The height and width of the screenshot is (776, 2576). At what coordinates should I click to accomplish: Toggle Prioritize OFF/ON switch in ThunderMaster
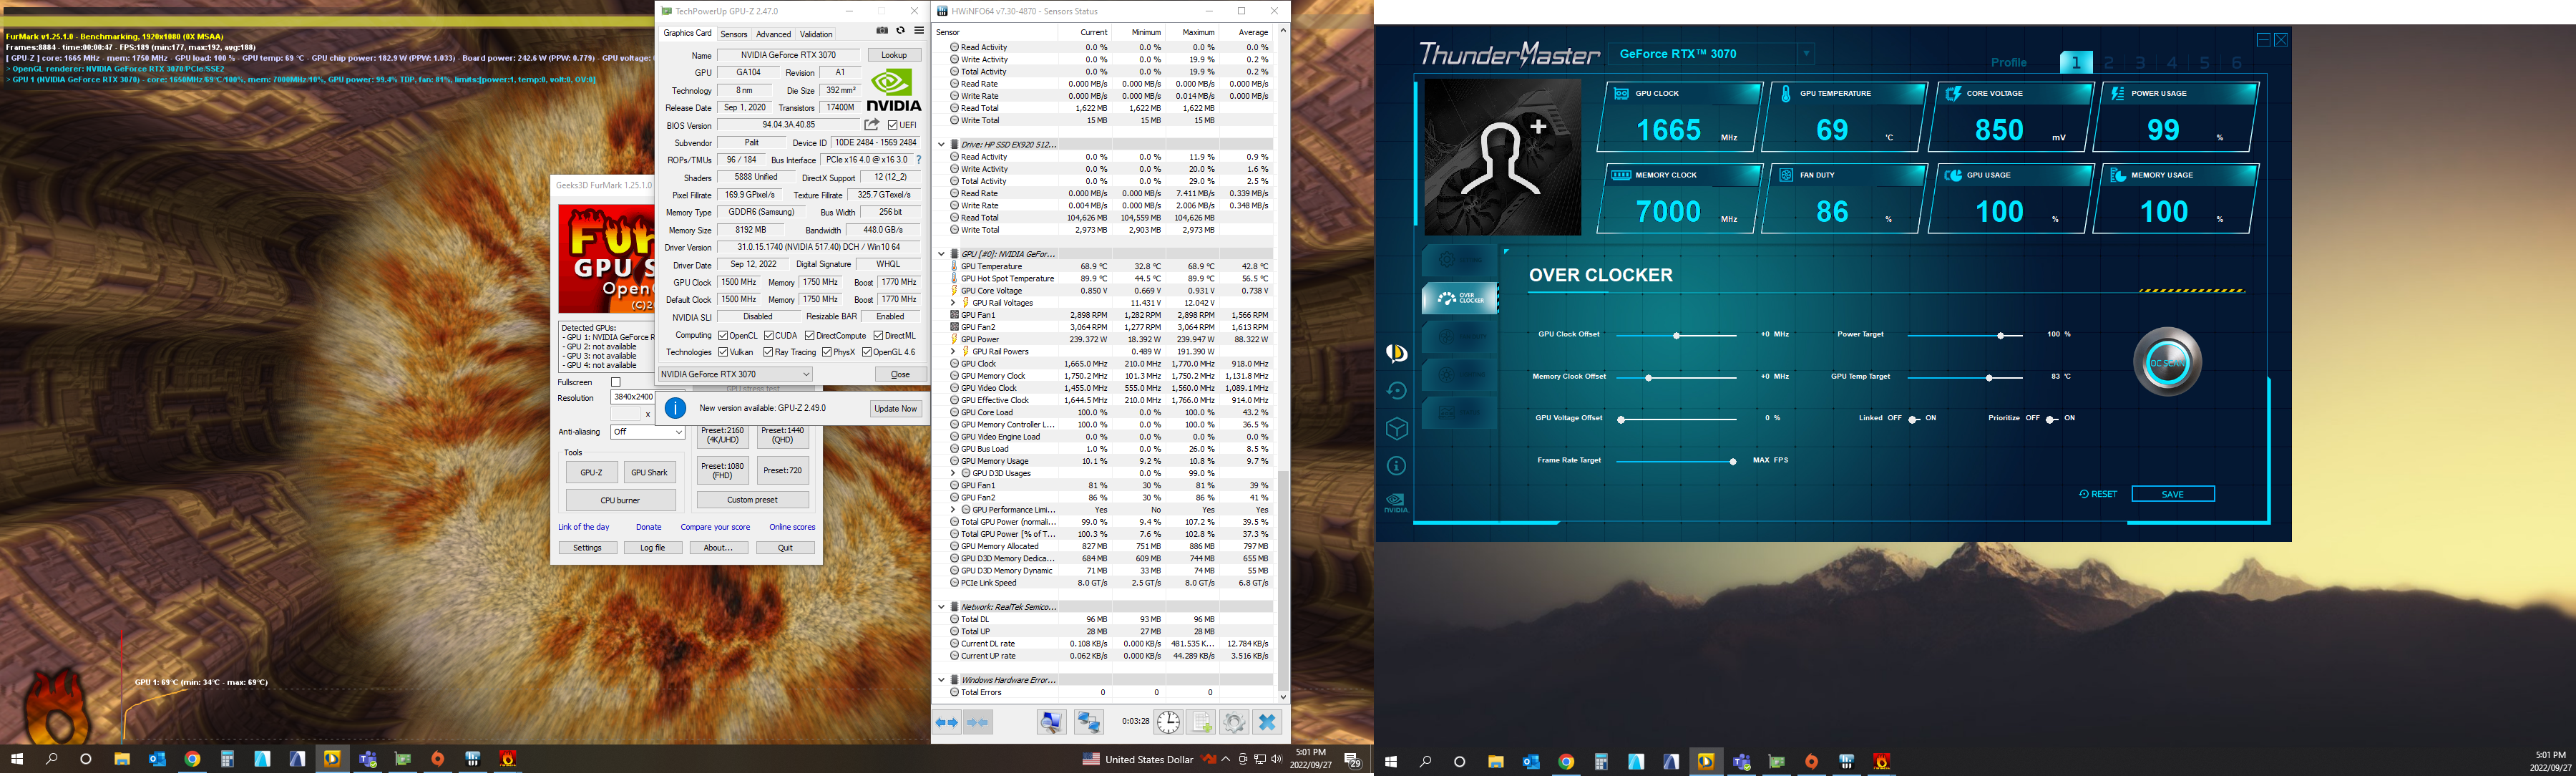click(x=2051, y=419)
